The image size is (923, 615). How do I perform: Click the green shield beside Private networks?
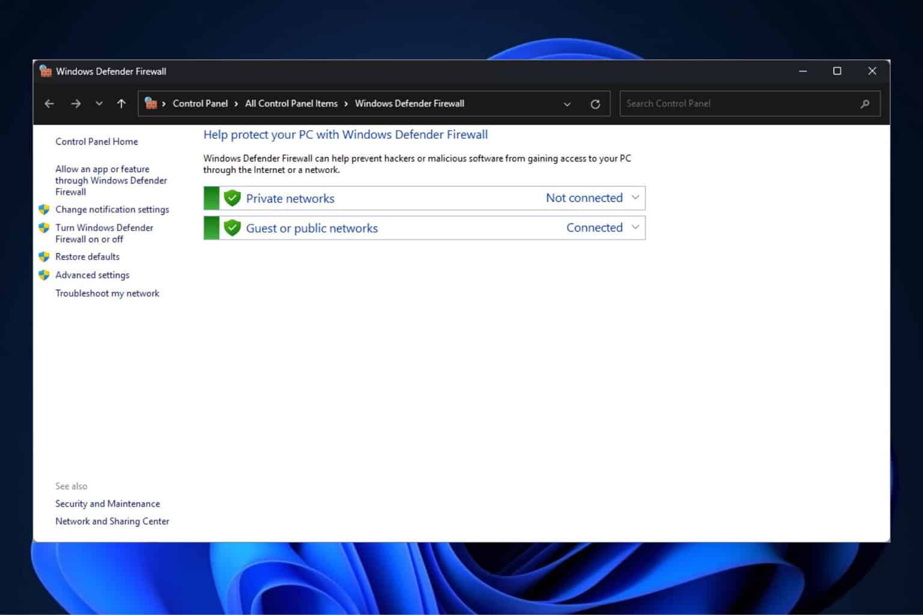(232, 198)
